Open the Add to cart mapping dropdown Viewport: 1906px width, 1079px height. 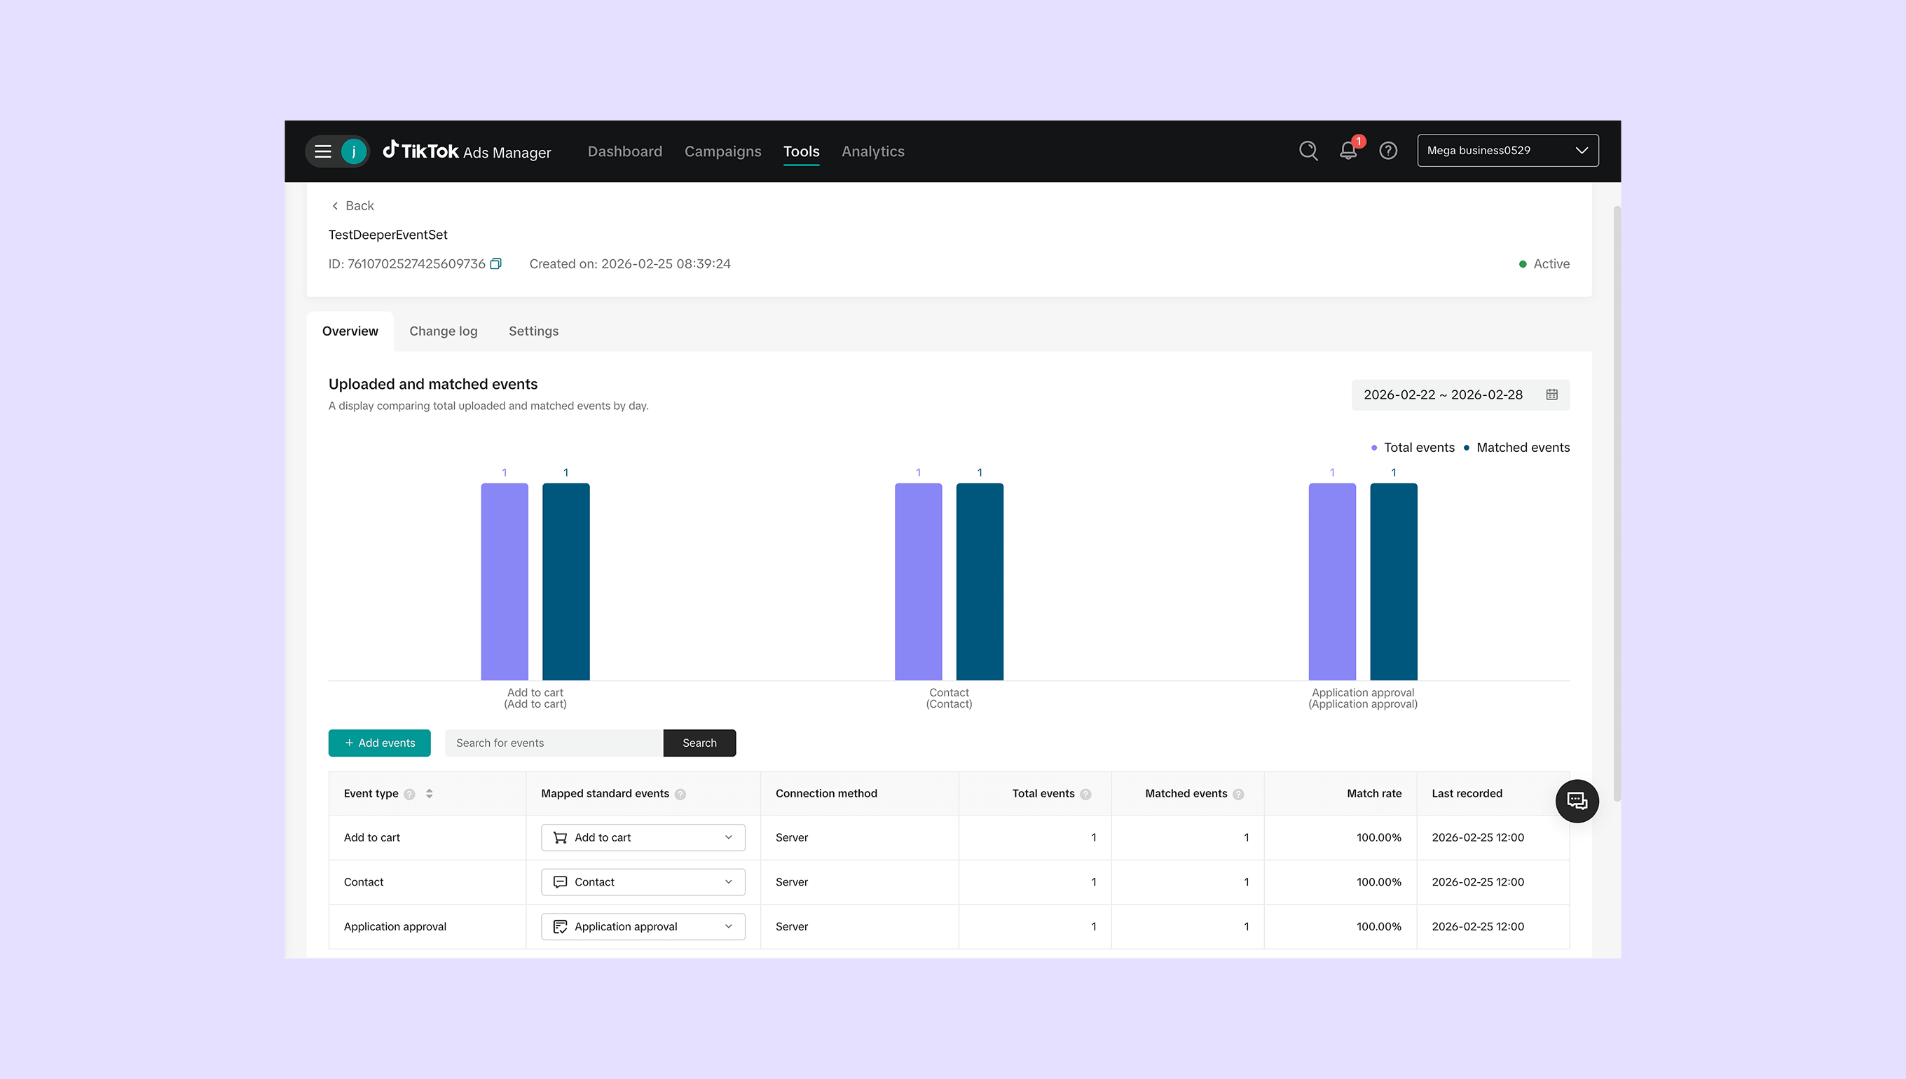pos(643,837)
